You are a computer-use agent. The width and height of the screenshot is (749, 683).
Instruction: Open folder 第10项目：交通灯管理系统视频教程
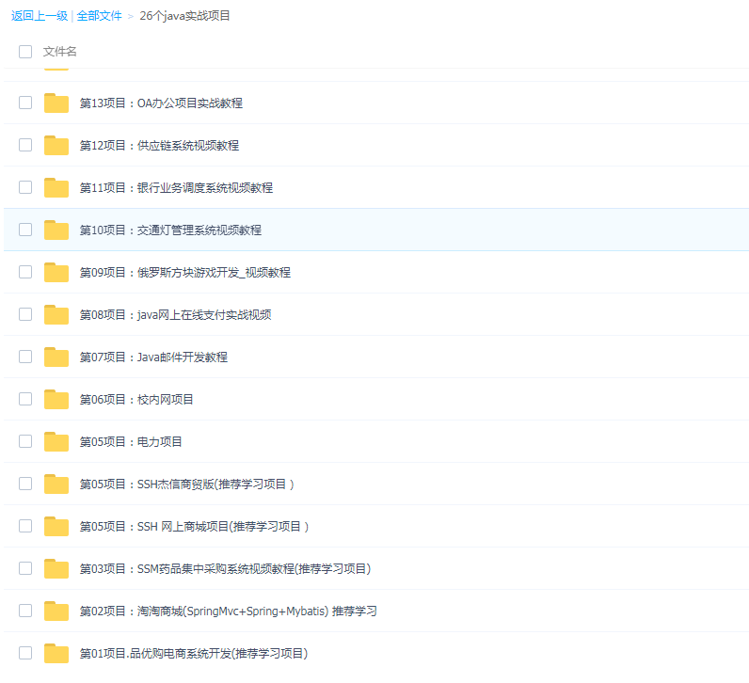pyautogui.click(x=170, y=230)
